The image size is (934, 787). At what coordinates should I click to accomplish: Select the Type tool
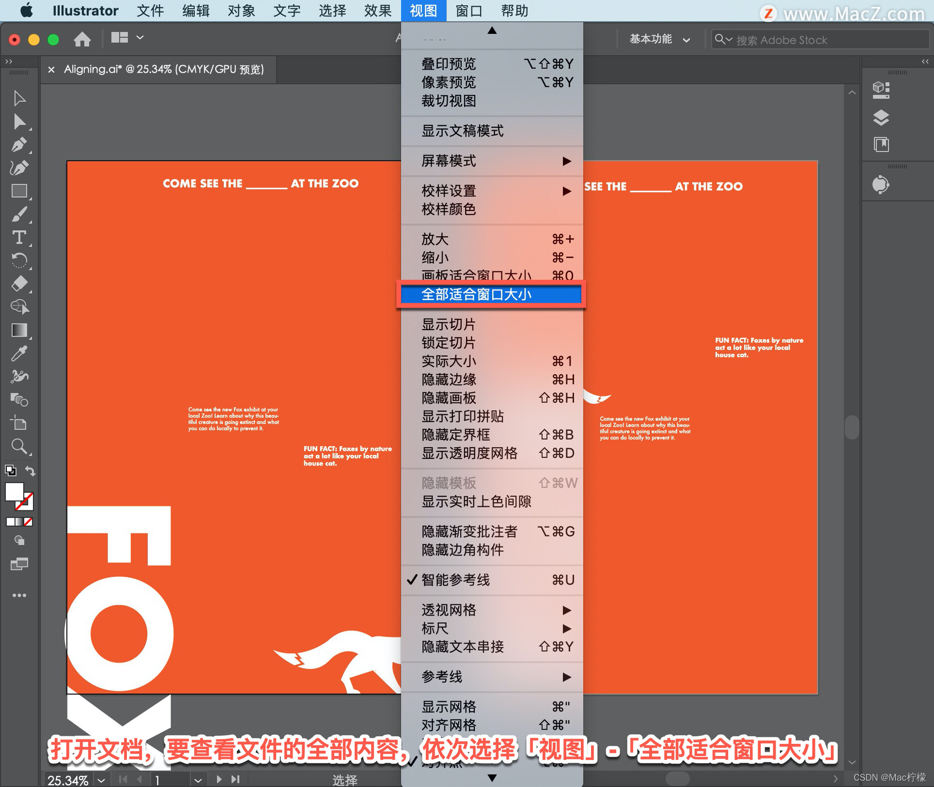tap(18, 238)
